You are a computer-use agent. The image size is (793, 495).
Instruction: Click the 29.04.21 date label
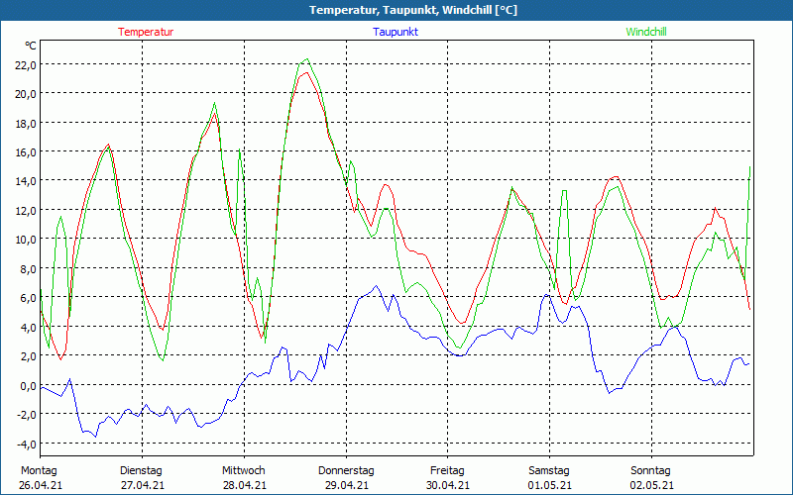point(346,485)
